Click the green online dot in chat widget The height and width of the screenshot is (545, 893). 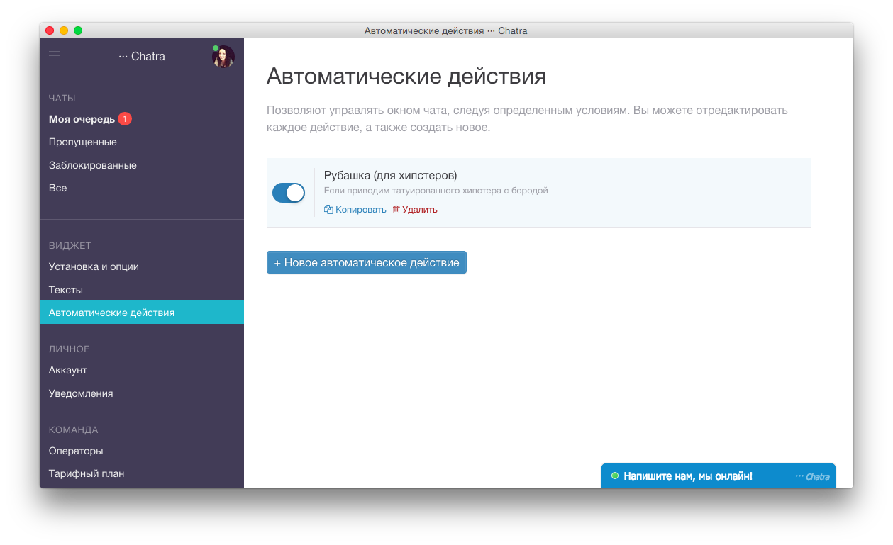(615, 476)
